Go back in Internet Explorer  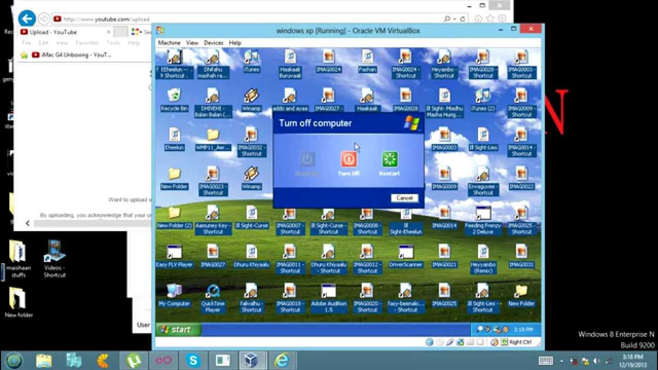pos(26,19)
